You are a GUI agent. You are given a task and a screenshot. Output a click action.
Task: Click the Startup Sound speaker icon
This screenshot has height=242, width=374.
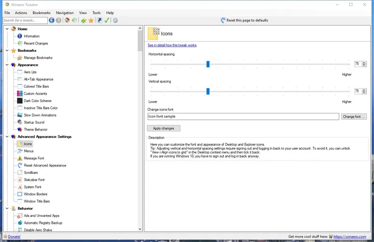[20, 122]
